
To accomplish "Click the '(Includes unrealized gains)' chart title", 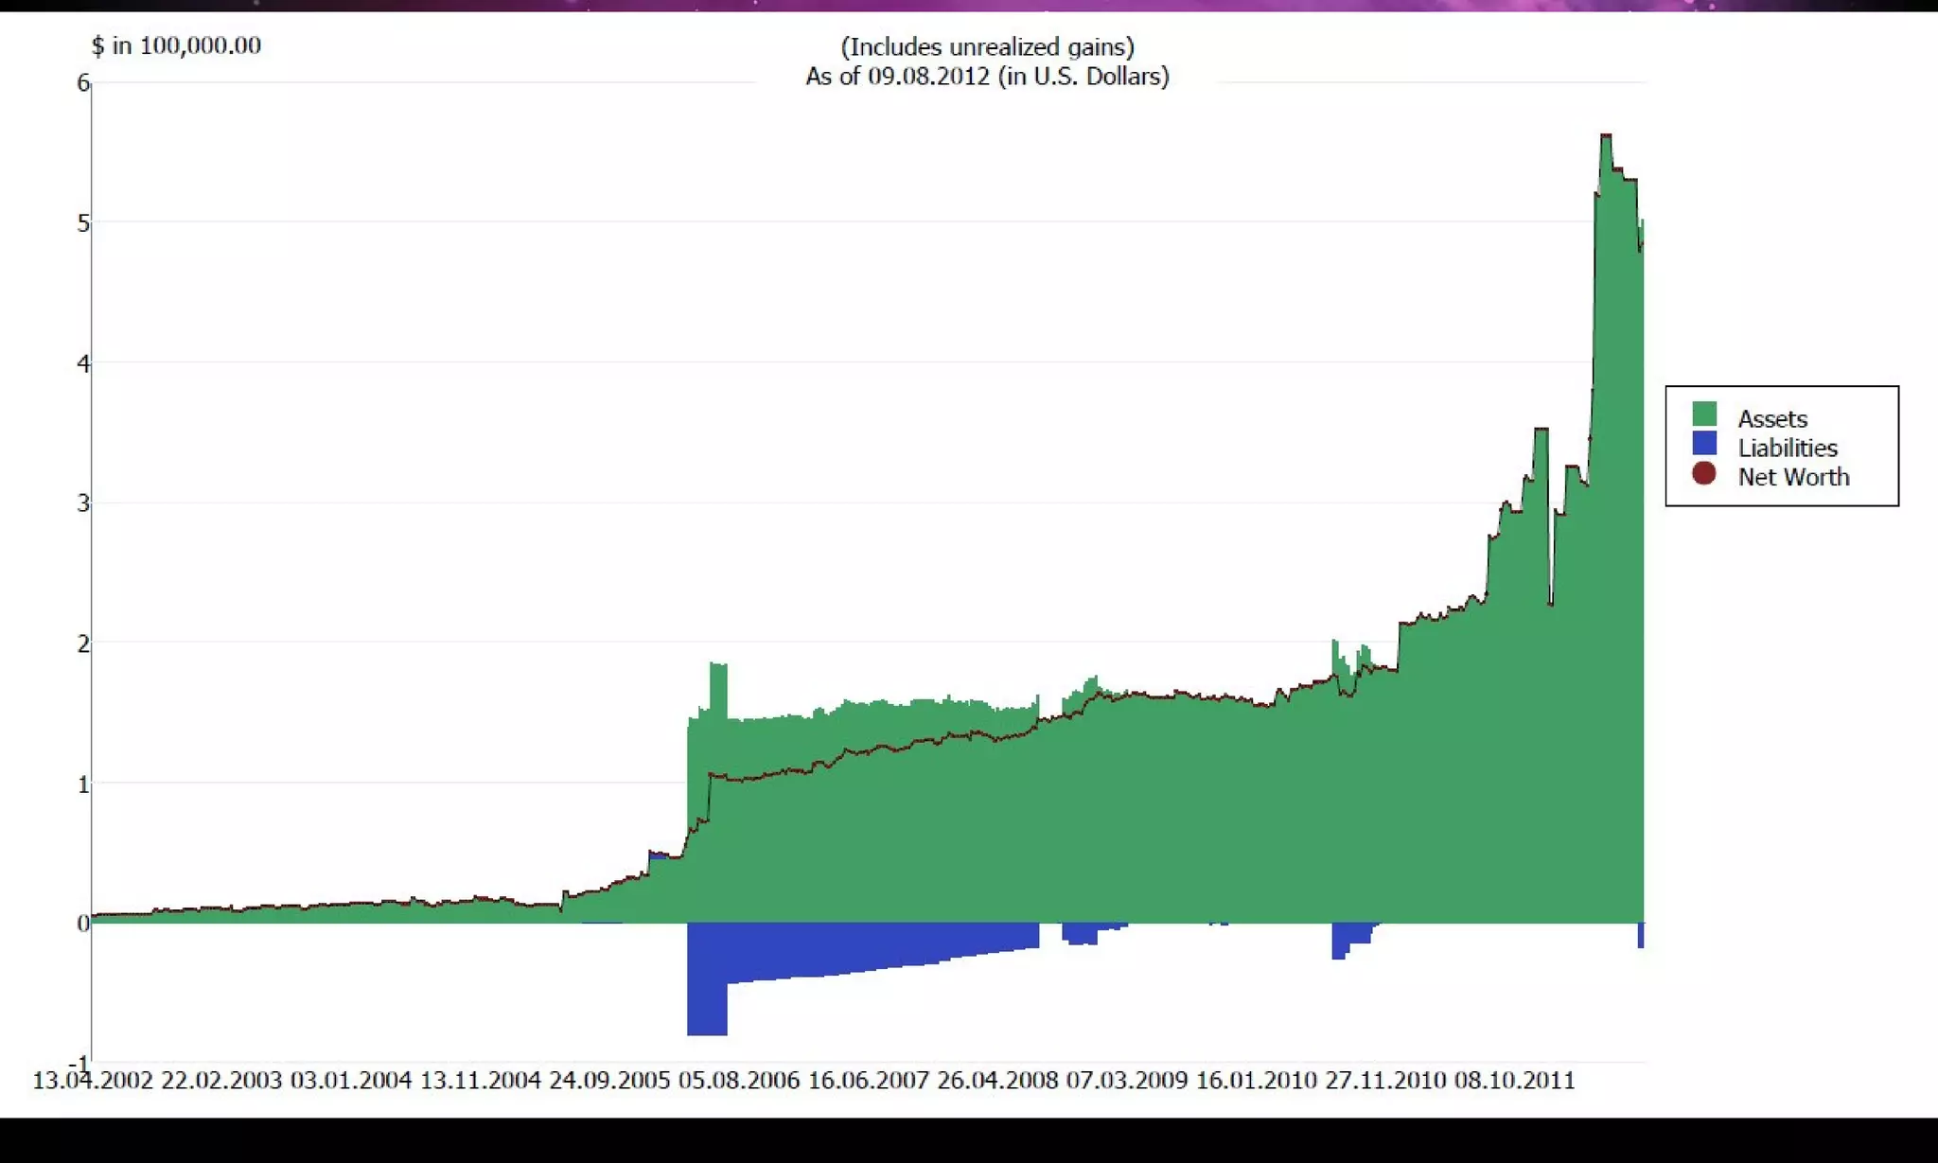I will click(987, 47).
